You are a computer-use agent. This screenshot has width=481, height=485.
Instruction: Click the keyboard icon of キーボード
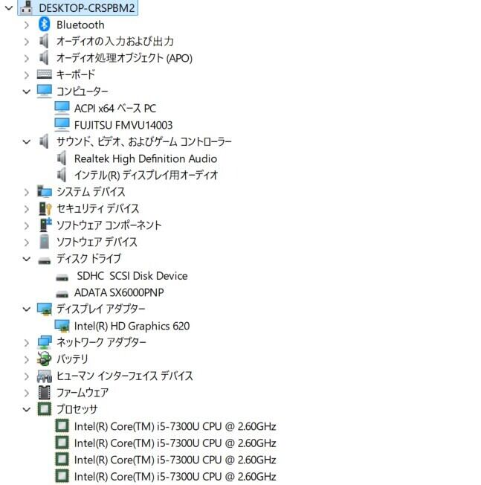pos(44,74)
